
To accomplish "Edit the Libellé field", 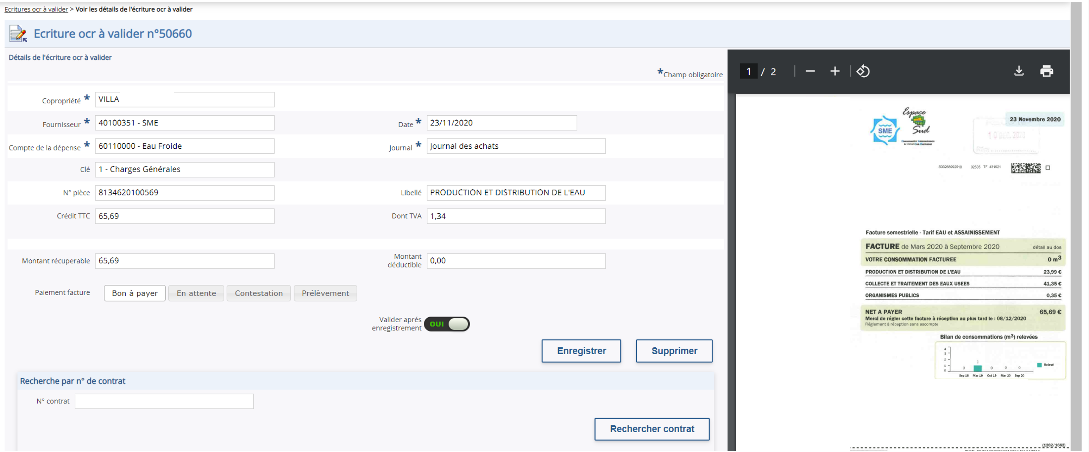I will pyautogui.click(x=516, y=193).
